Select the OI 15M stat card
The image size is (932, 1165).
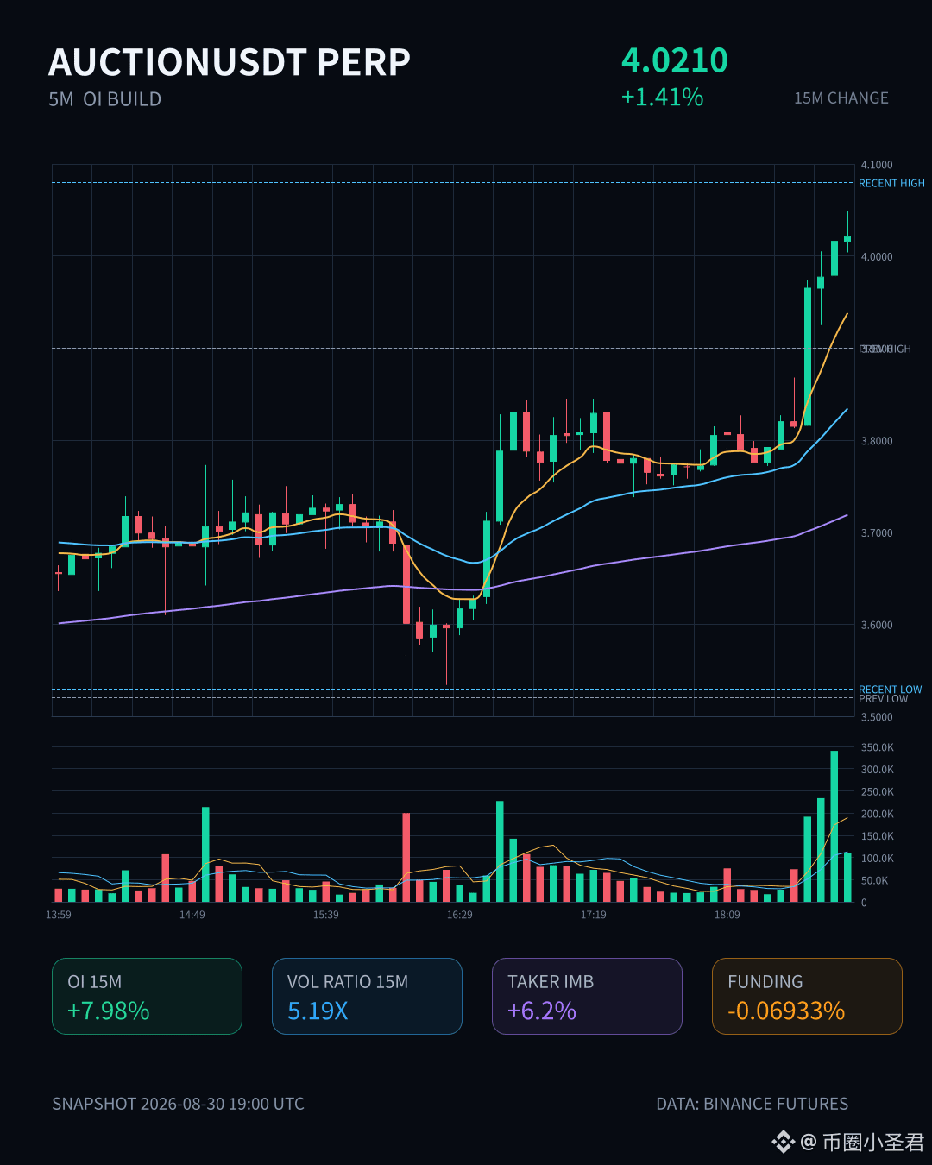tap(147, 996)
